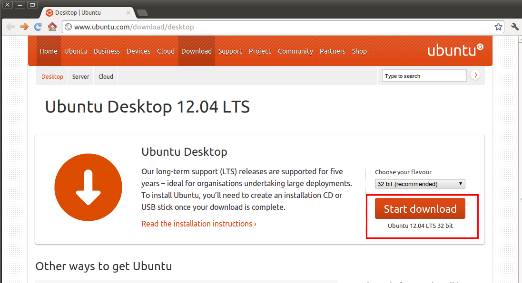Viewport: 522px width, 283px height.
Task: Open the Choose your flavour dropdown
Action: pyautogui.click(x=420, y=184)
